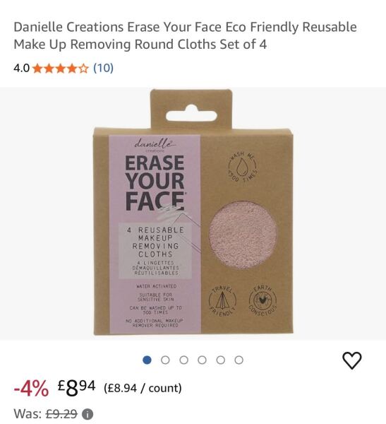Viewport: 386px width, 424px height.
Task: Open the (10) reviews count link
Action: click(103, 68)
